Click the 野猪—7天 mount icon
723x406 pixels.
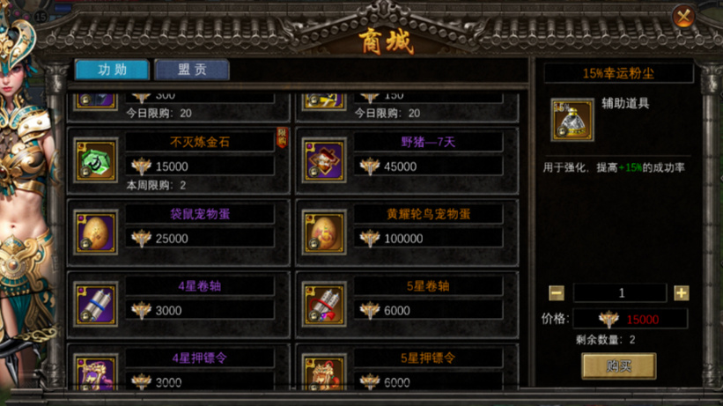pyautogui.click(x=325, y=159)
